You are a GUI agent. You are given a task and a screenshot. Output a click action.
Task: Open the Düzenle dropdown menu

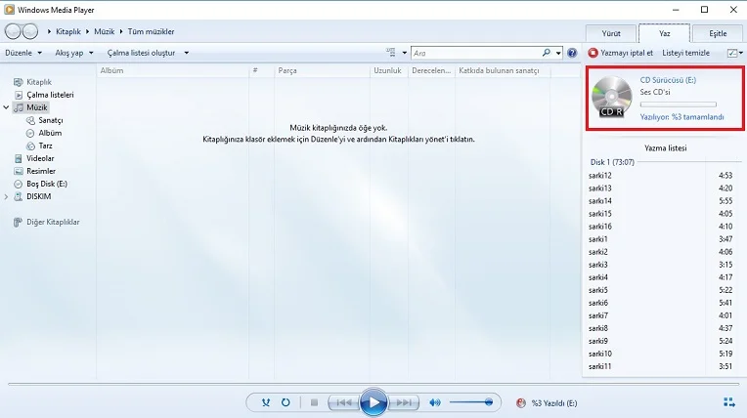pos(23,53)
